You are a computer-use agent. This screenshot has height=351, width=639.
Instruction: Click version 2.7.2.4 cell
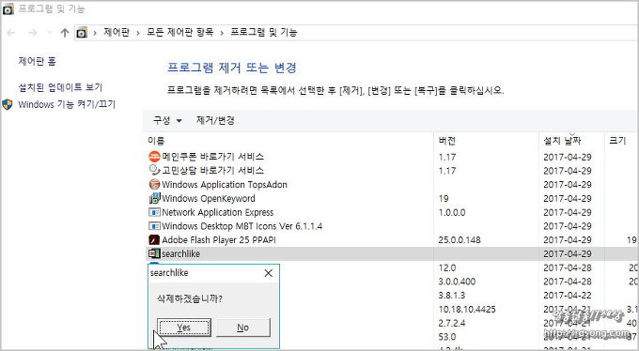tap(452, 323)
